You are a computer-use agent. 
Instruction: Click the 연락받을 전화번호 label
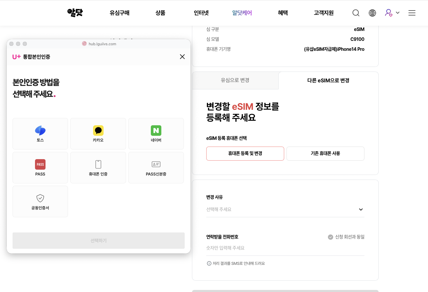(222, 237)
